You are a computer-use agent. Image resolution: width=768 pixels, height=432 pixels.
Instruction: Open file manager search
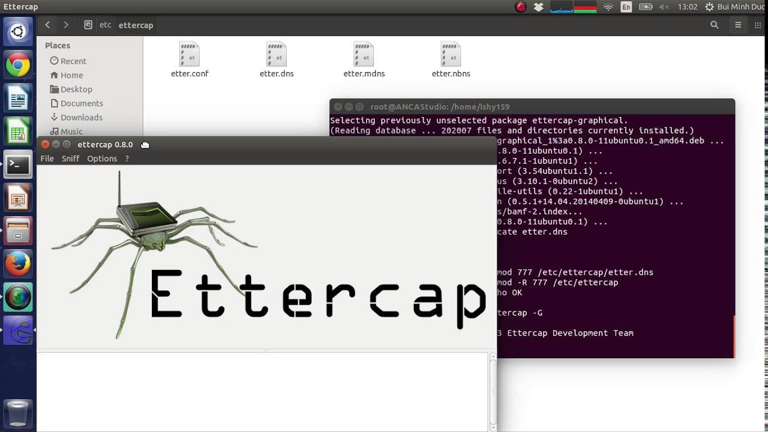(714, 25)
